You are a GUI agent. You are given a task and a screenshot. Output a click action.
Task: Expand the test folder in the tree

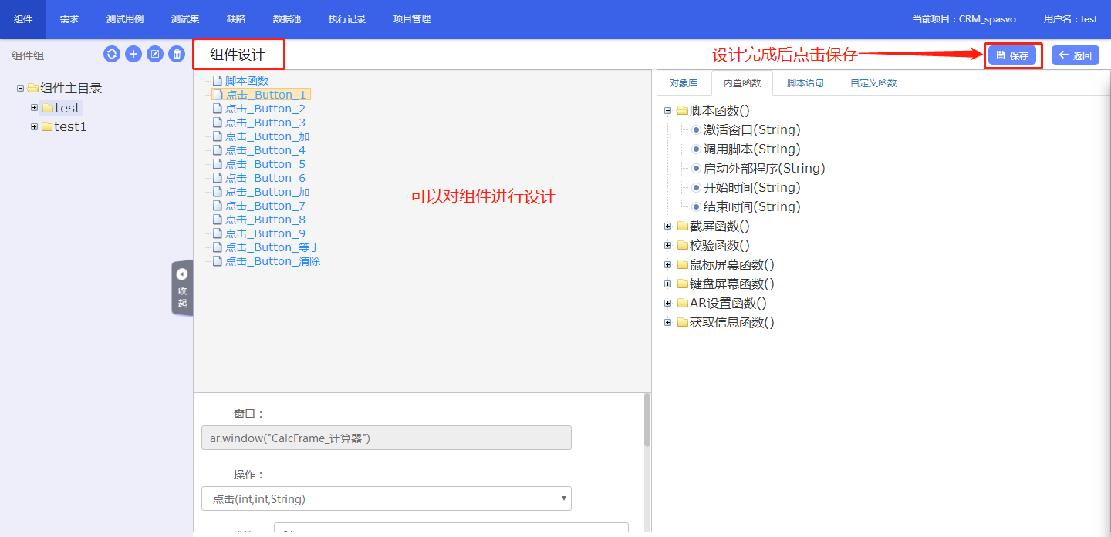[x=34, y=108]
